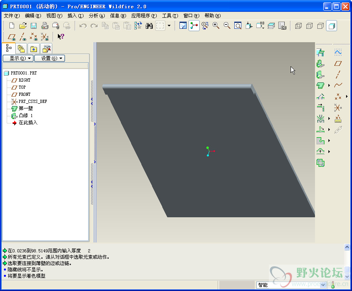Toggle coordinate systems display
The width and height of the screenshot is (352, 291).
(44, 37)
